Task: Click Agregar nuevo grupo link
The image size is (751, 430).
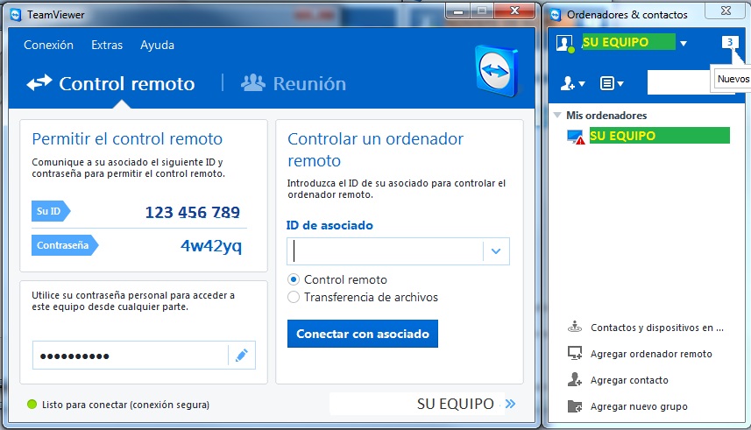Action: click(x=639, y=406)
